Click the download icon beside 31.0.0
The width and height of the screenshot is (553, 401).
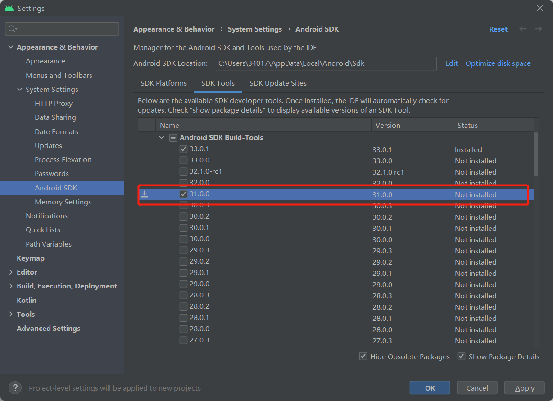pos(145,194)
